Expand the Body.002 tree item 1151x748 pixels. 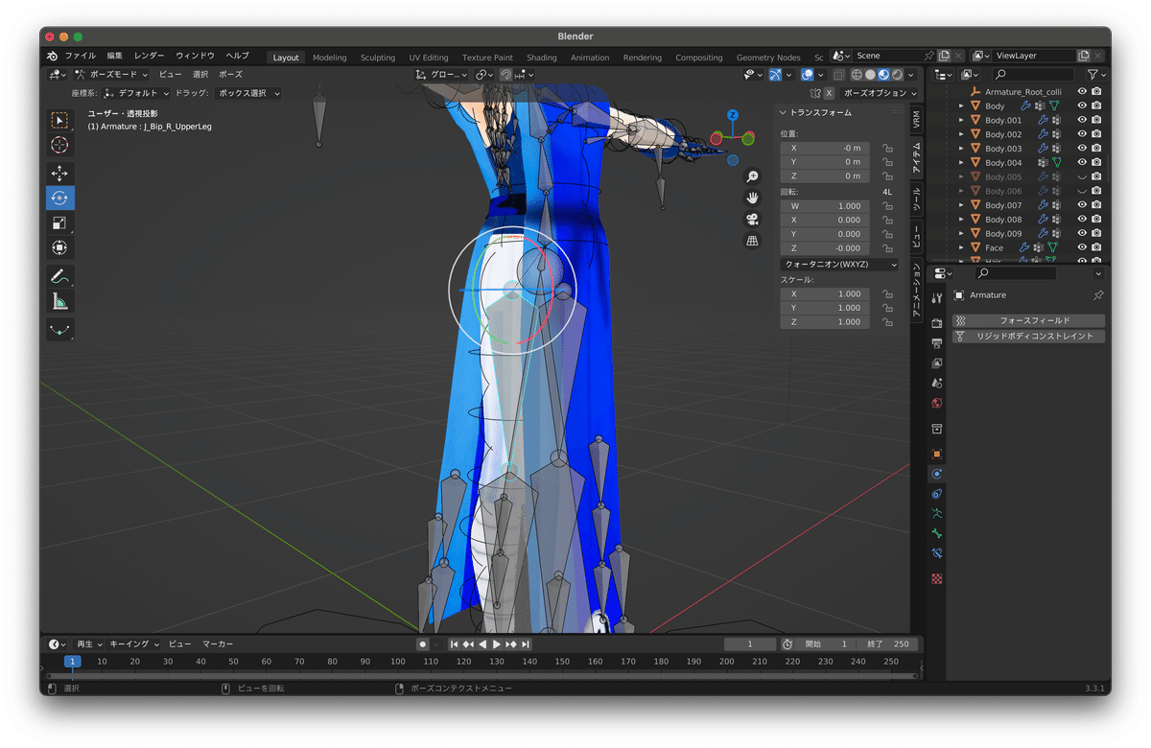click(x=961, y=134)
